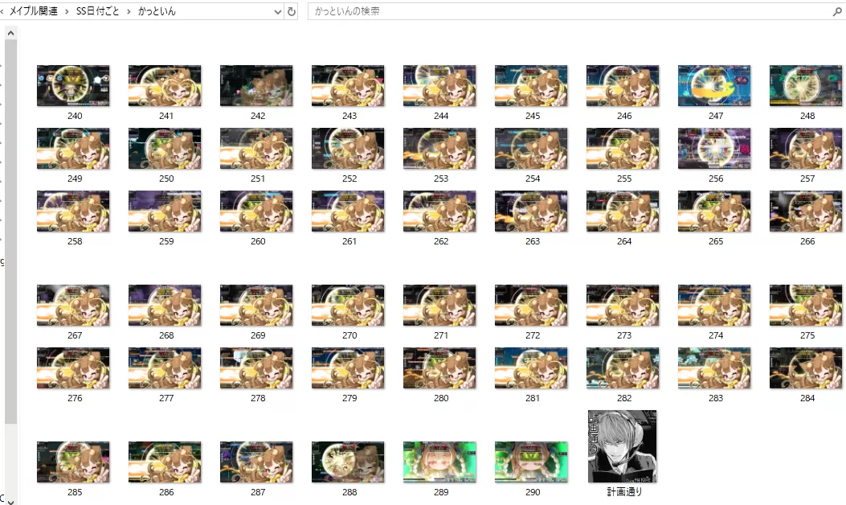Click the file name label 274
Screen dimensions: 846x505
click(716, 335)
